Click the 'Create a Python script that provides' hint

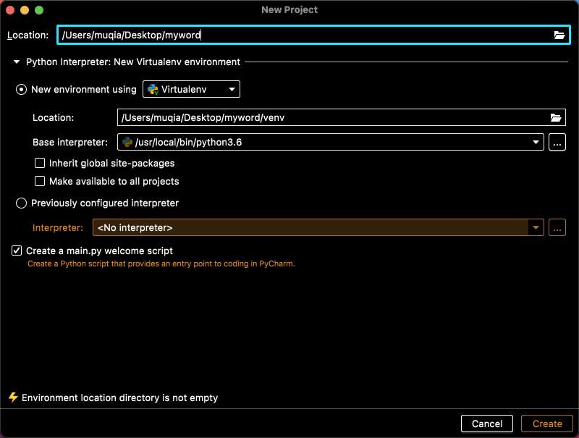click(161, 264)
